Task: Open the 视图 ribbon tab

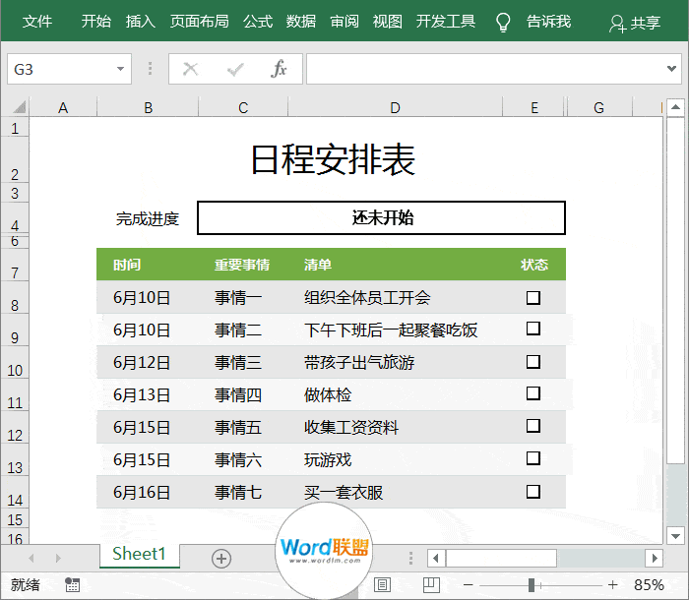Action: click(x=388, y=21)
